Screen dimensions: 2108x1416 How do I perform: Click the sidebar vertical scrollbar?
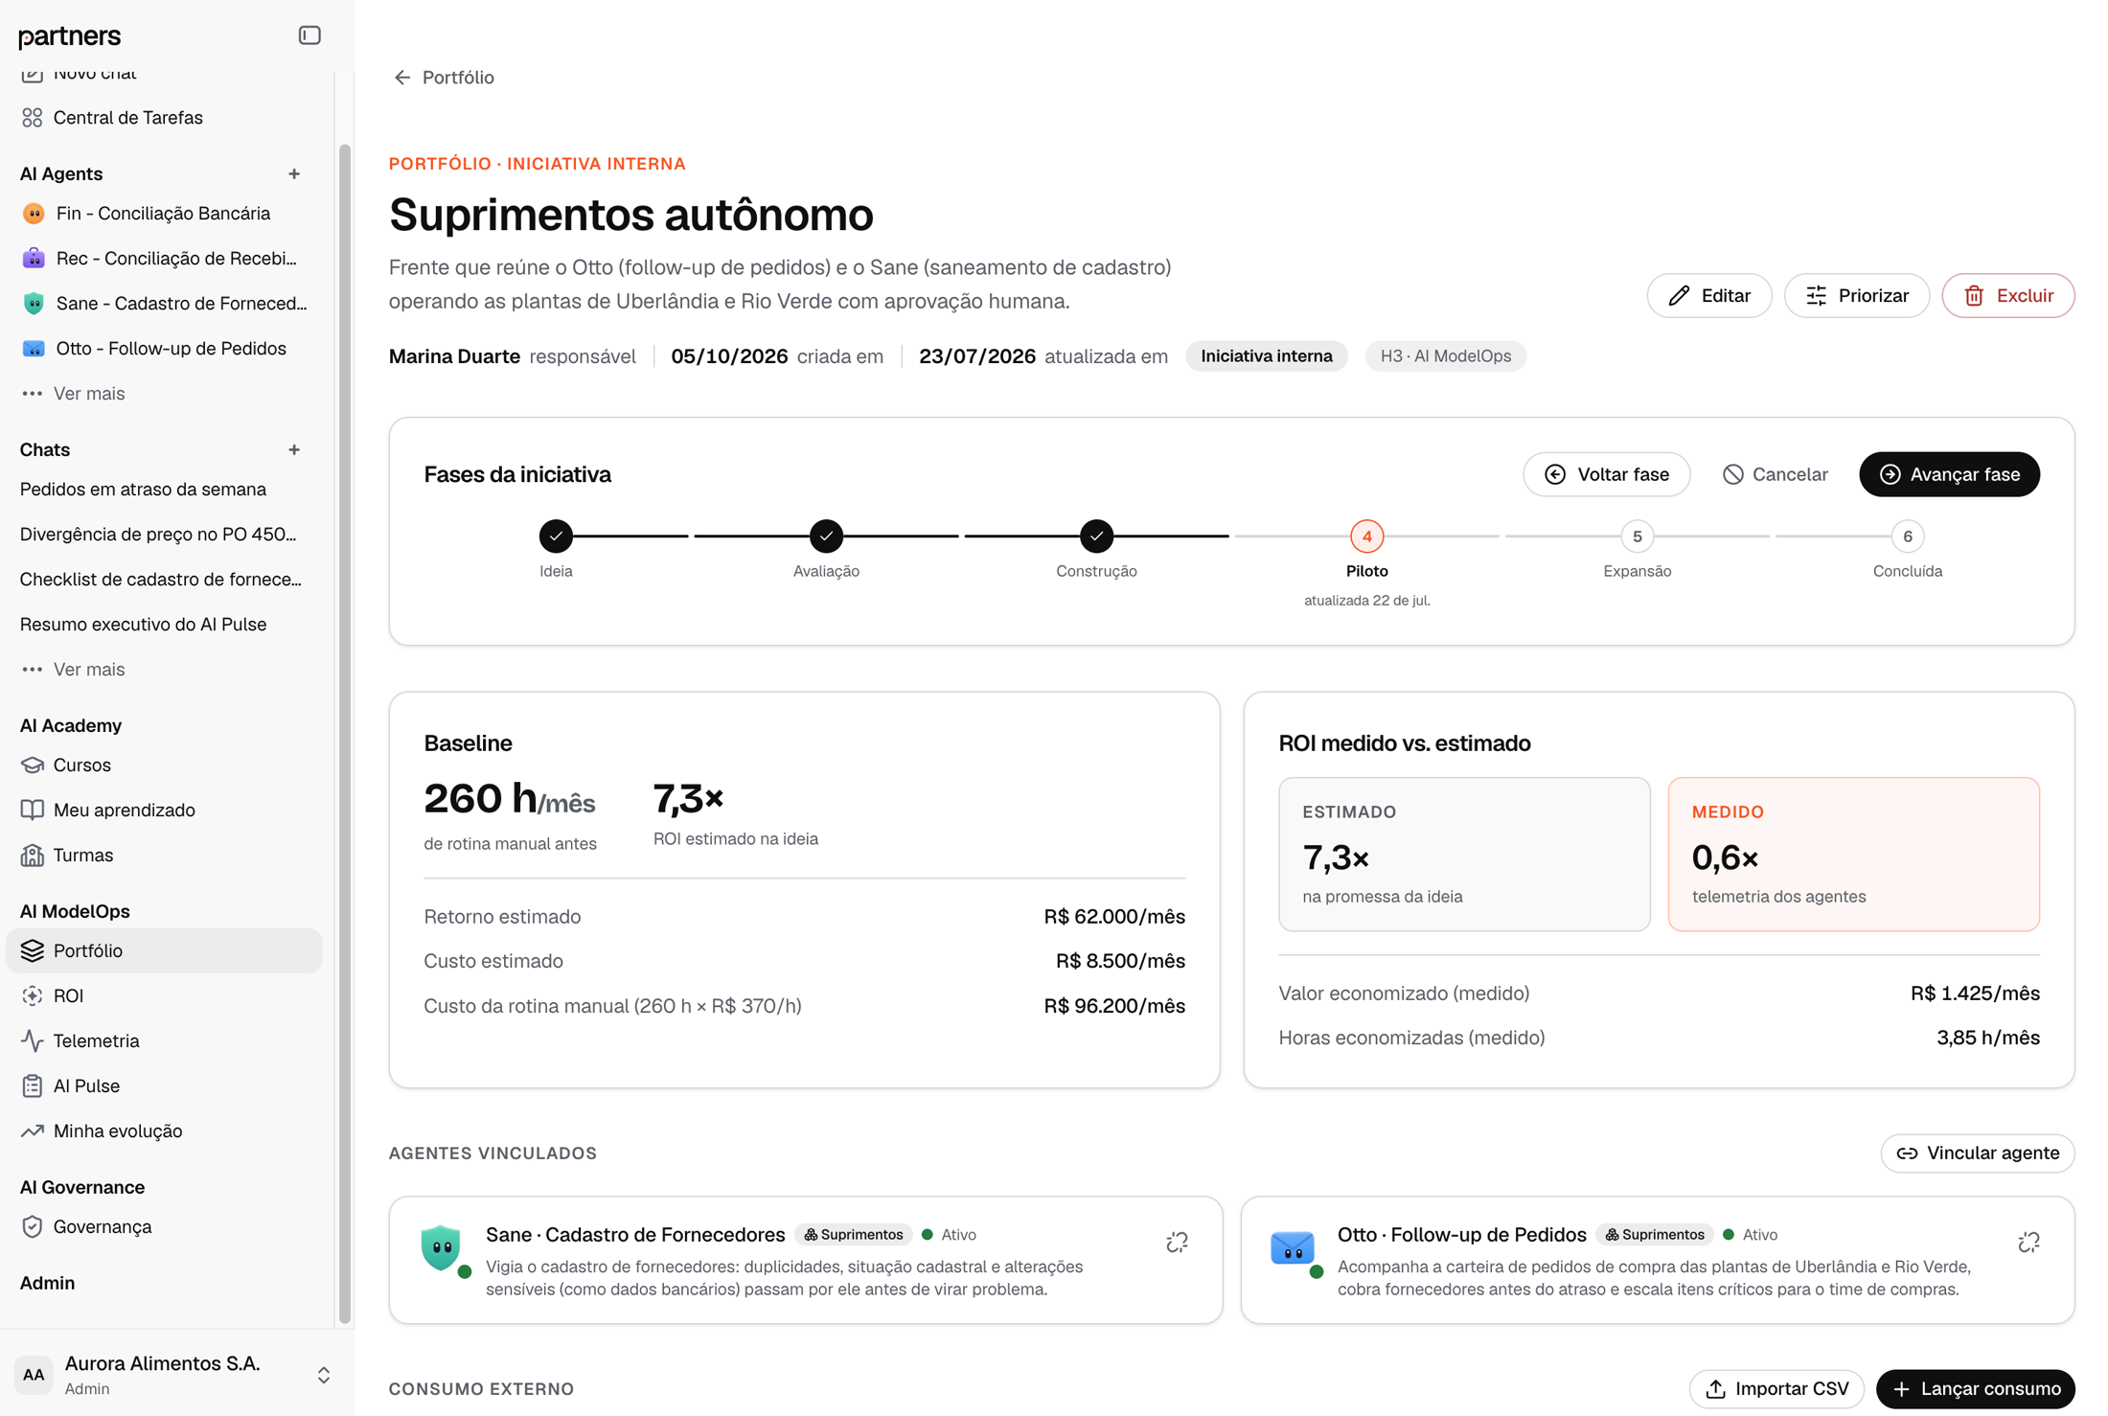[344, 733]
